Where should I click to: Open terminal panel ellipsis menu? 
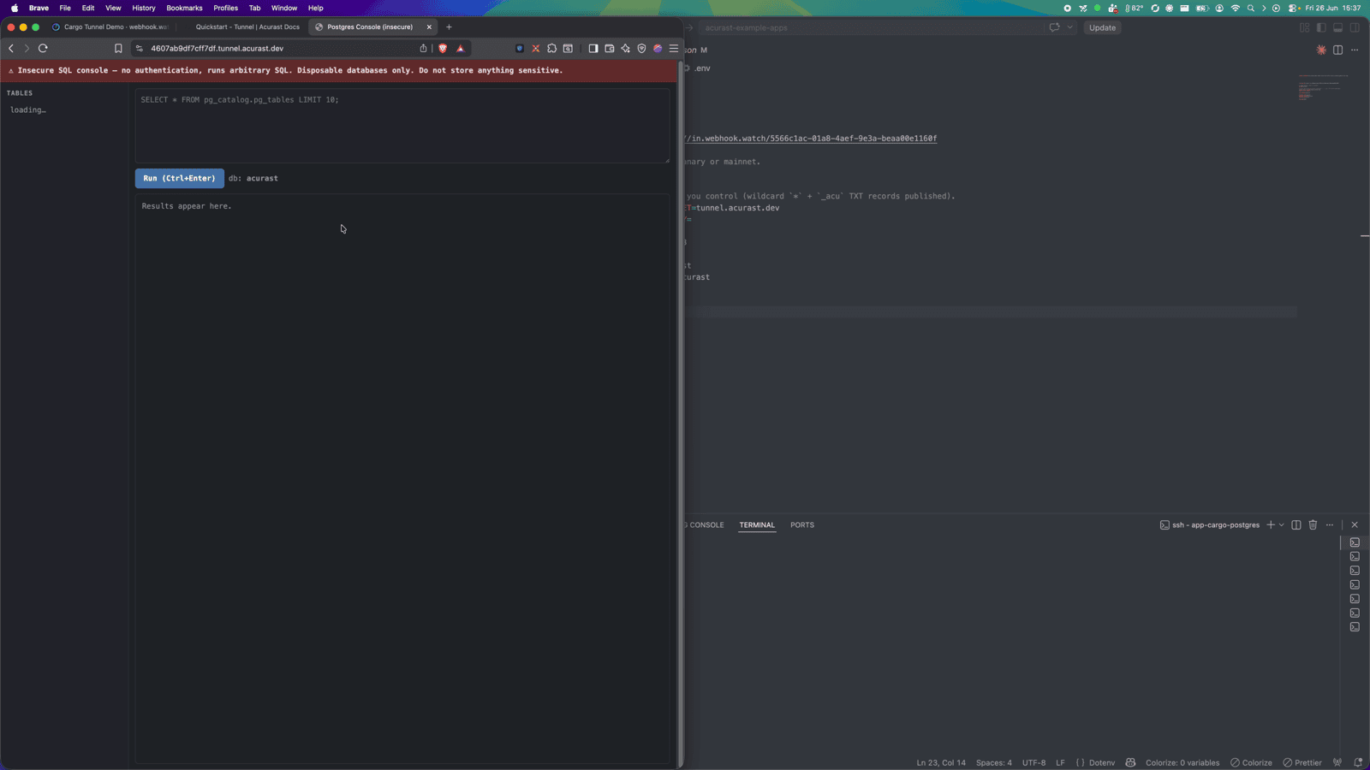(x=1330, y=524)
